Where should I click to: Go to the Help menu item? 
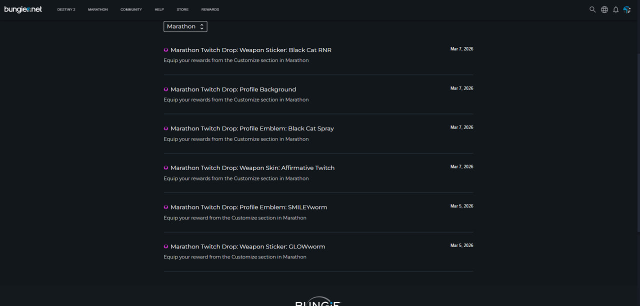[159, 9]
